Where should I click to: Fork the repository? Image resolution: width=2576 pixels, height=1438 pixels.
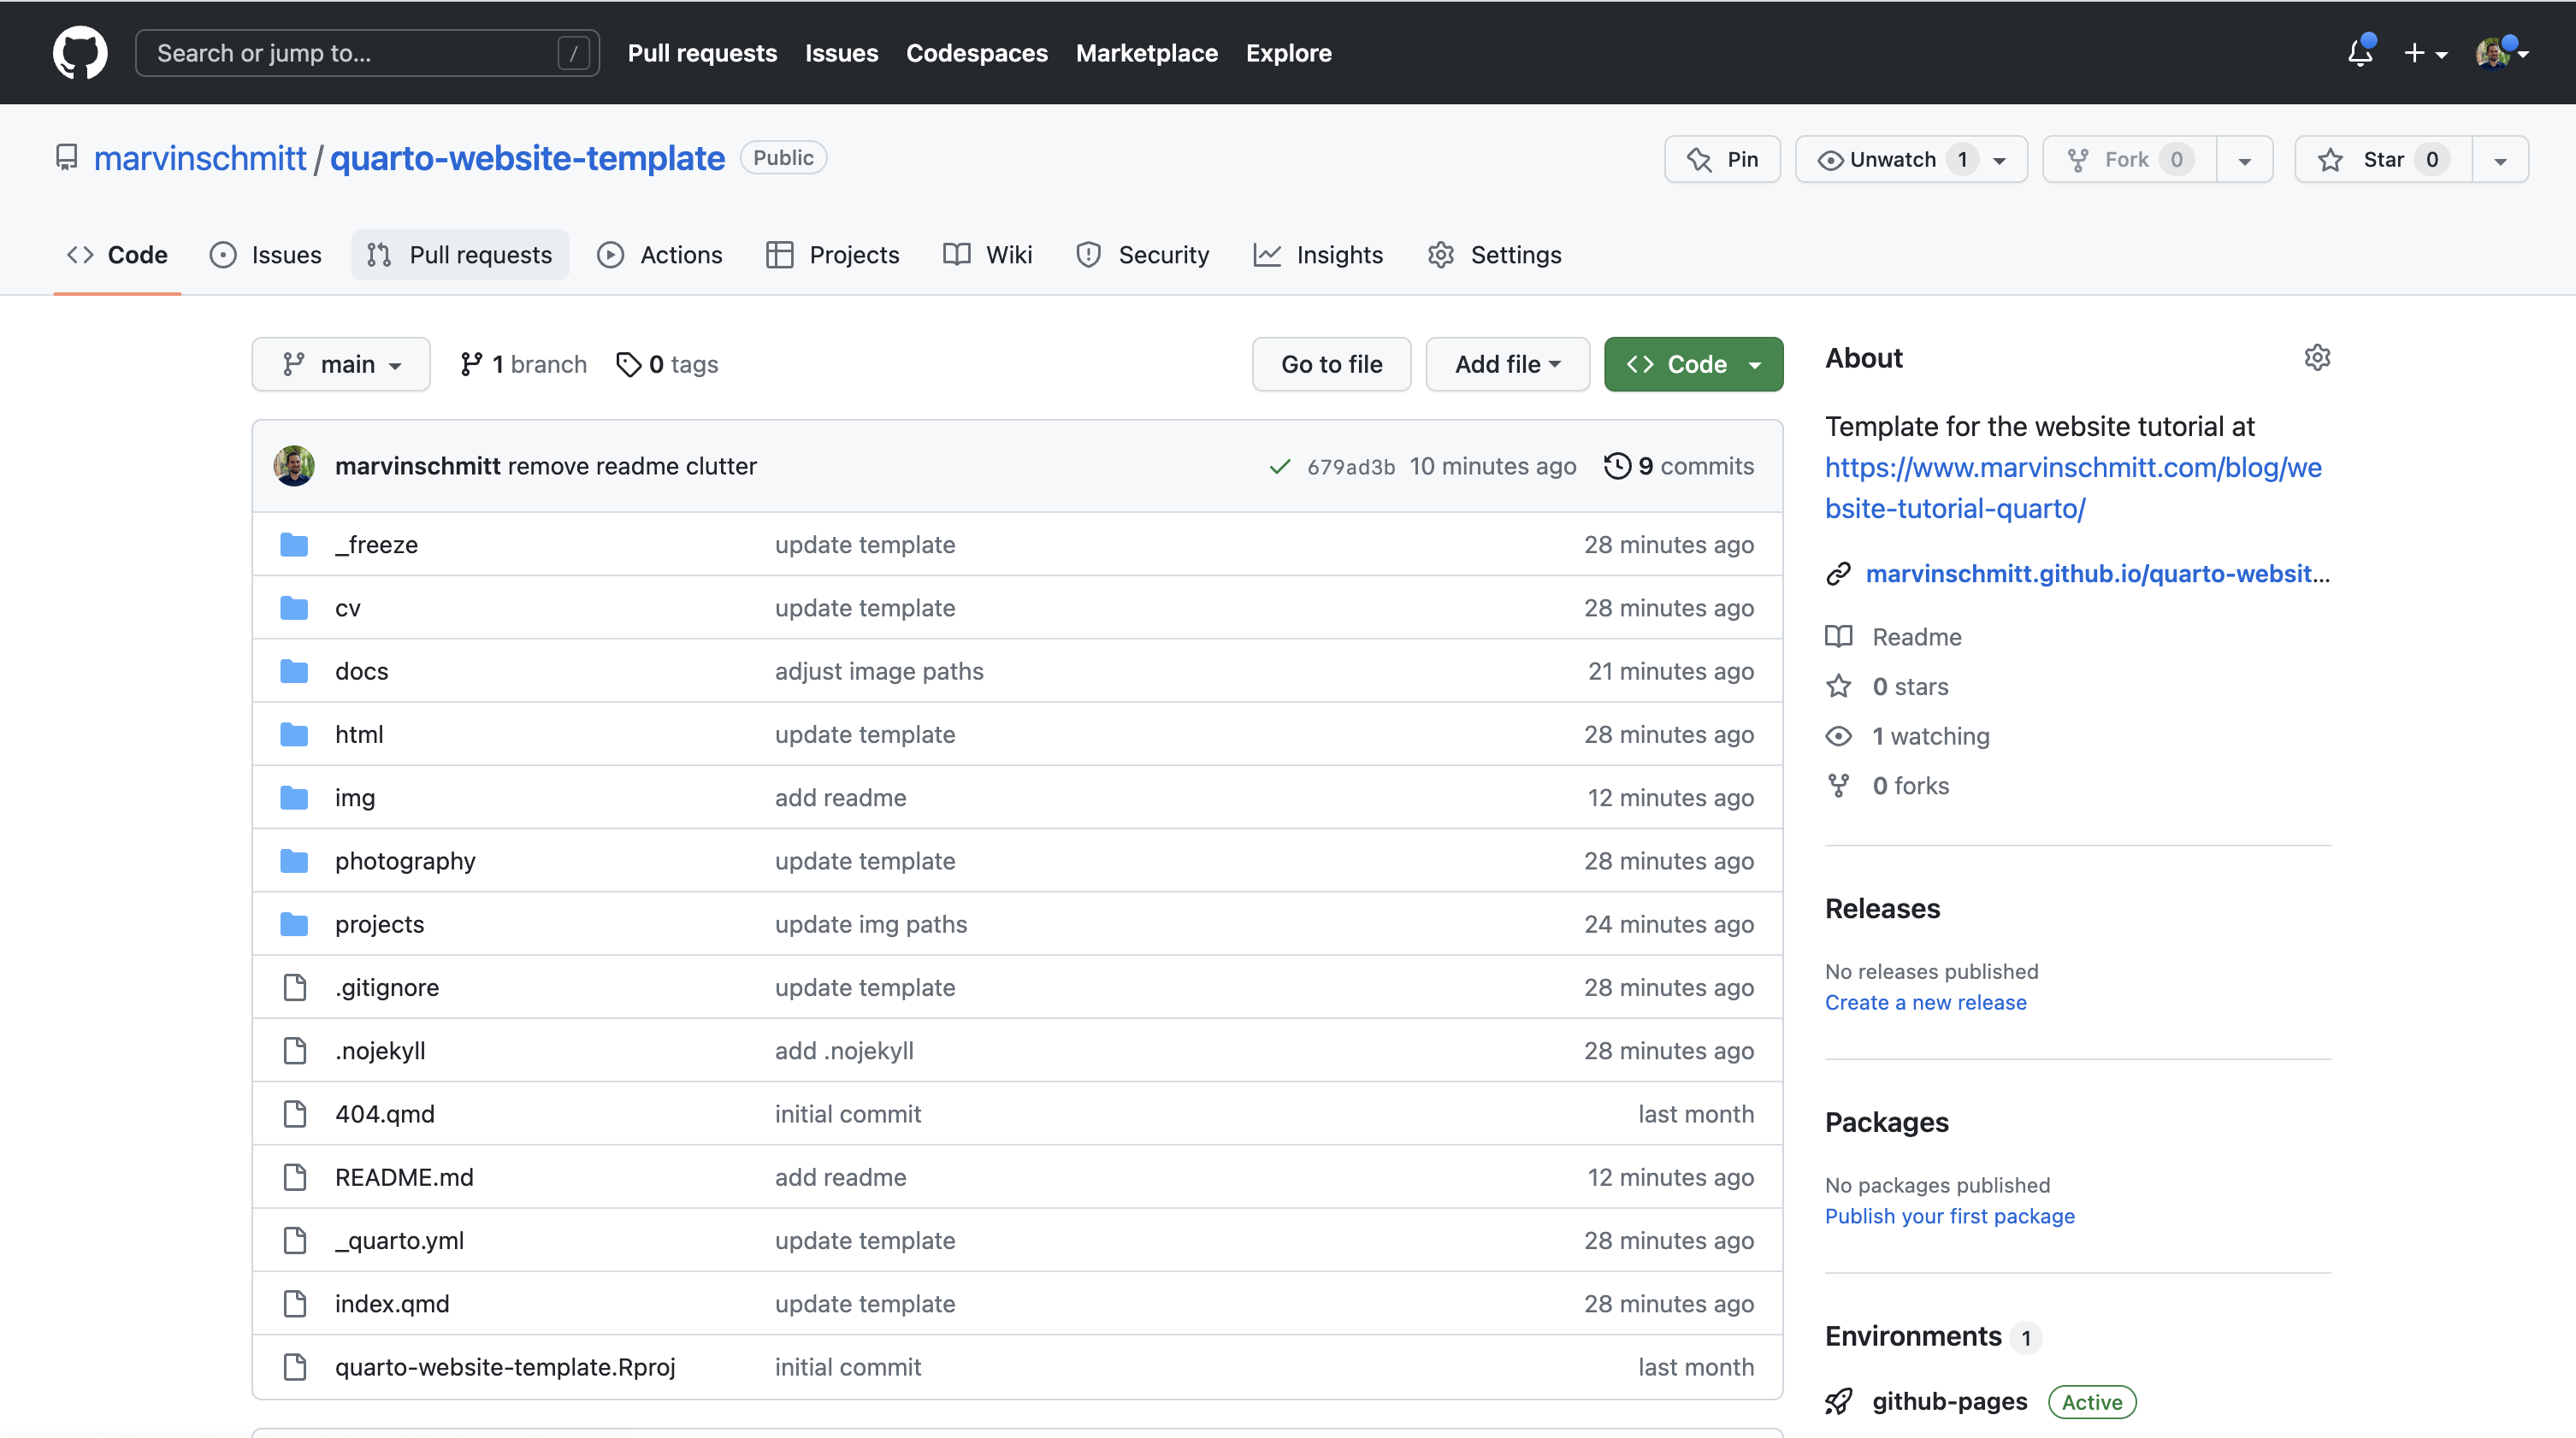[2130, 159]
